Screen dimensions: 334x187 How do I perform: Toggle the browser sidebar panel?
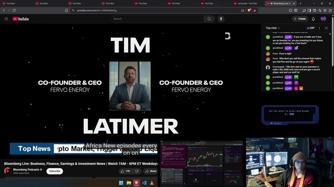pos(309,10)
